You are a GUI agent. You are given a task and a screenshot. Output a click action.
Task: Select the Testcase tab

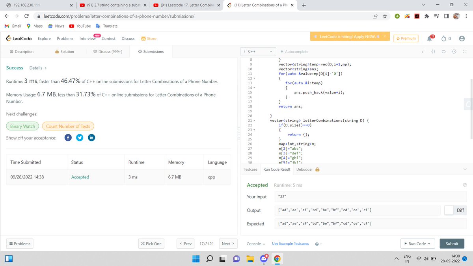[251, 169]
